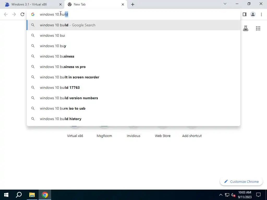
Task: Pick suggestion 'windows 10 business vs pro'
Action: click(x=133, y=67)
